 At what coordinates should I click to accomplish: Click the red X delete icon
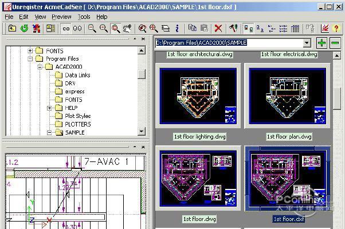218,28
